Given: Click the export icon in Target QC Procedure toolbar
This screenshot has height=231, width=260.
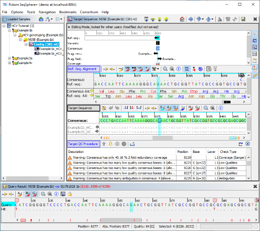Looking at the screenshot, I should 132,144.
